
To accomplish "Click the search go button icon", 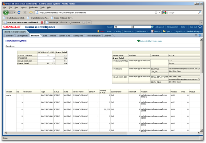I will (x=152, y=27).
